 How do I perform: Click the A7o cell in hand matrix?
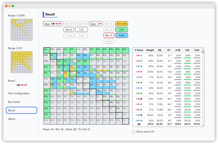[x=47, y=92]
